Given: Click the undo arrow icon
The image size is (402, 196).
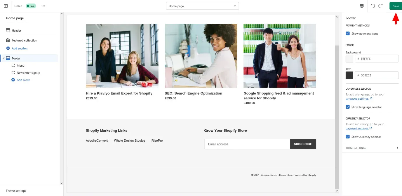Looking at the screenshot, I should [x=373, y=6].
